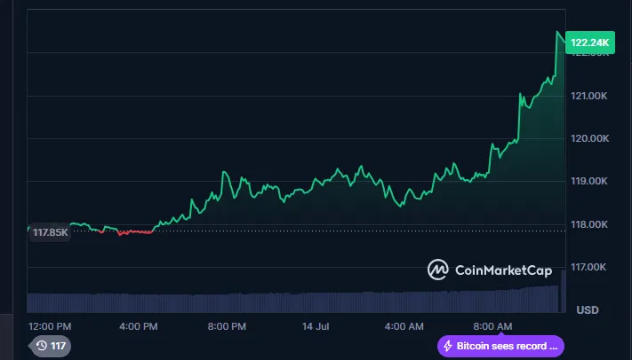
Task: Click the 117.00K price axis label
Action: tap(588, 267)
